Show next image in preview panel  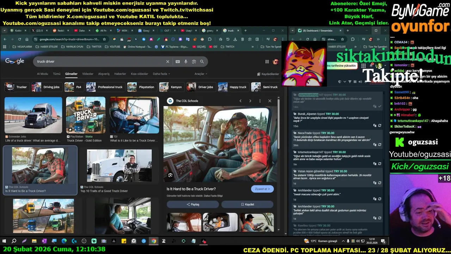(250, 101)
